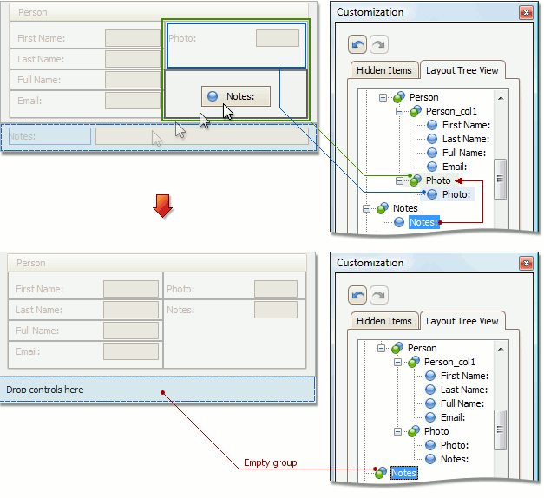Open Hidden Items tab in lower Customization window
The image size is (544, 498).
(x=384, y=321)
